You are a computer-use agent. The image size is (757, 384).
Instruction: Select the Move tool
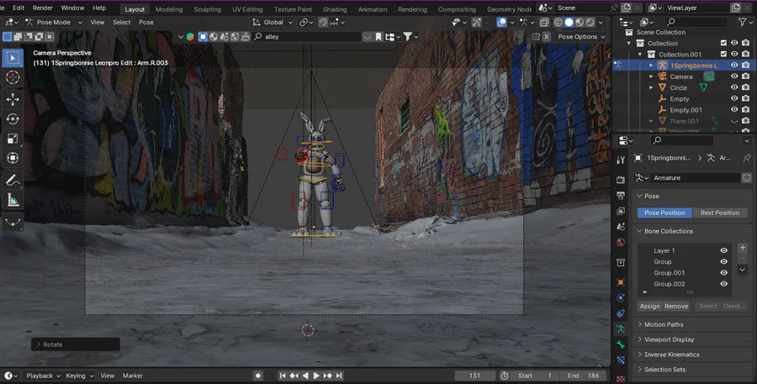tap(13, 99)
